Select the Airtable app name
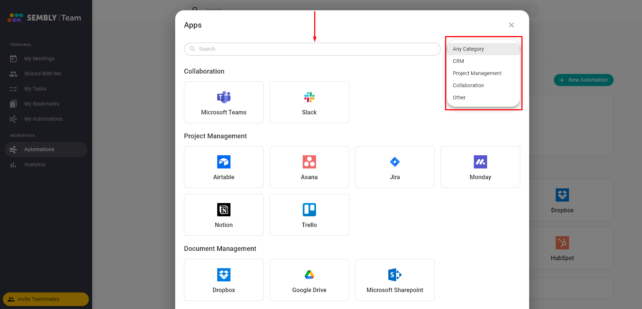Screen dimensions: 642x309 [x=224, y=177]
